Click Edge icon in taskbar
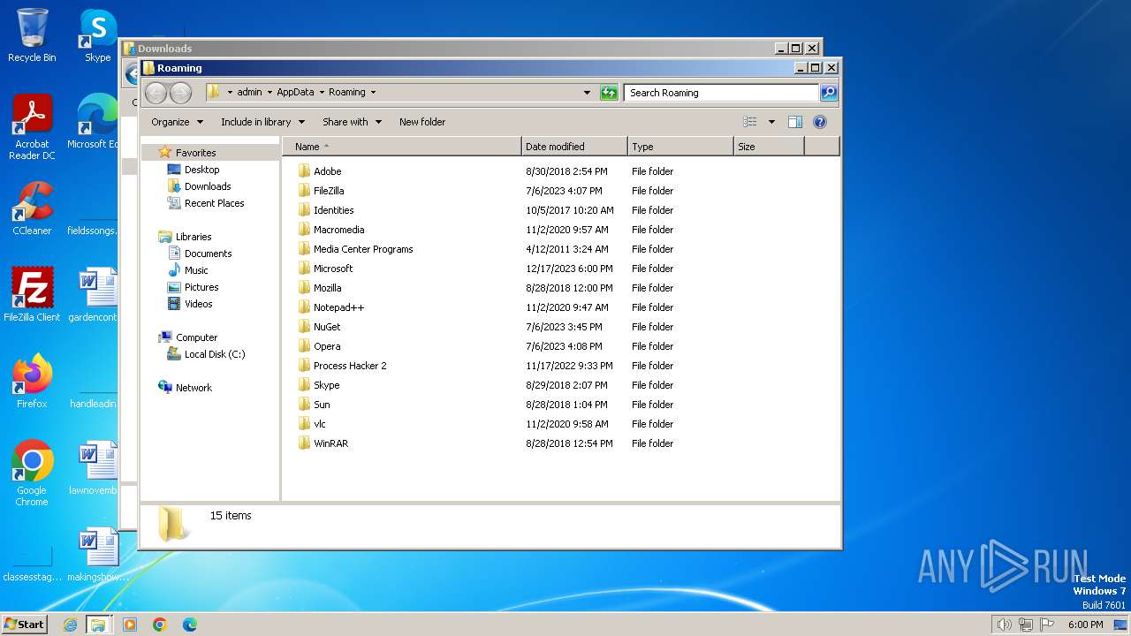This screenshot has width=1131, height=636. (190, 625)
